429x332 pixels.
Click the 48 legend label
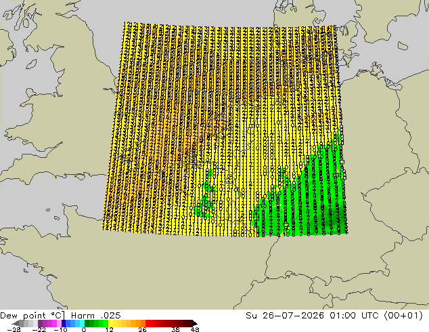point(195,329)
